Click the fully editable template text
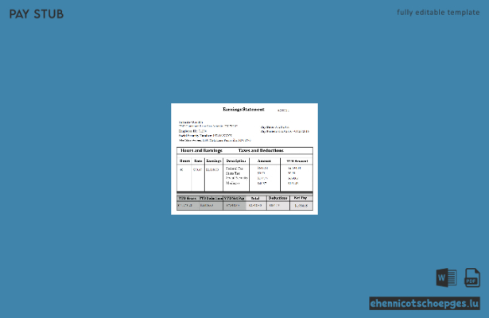Image resolution: width=489 pixels, height=318 pixels. coord(438,13)
